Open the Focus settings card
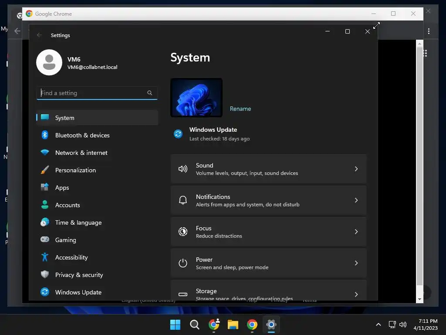Image resolution: width=446 pixels, height=335 pixels. pos(268,232)
